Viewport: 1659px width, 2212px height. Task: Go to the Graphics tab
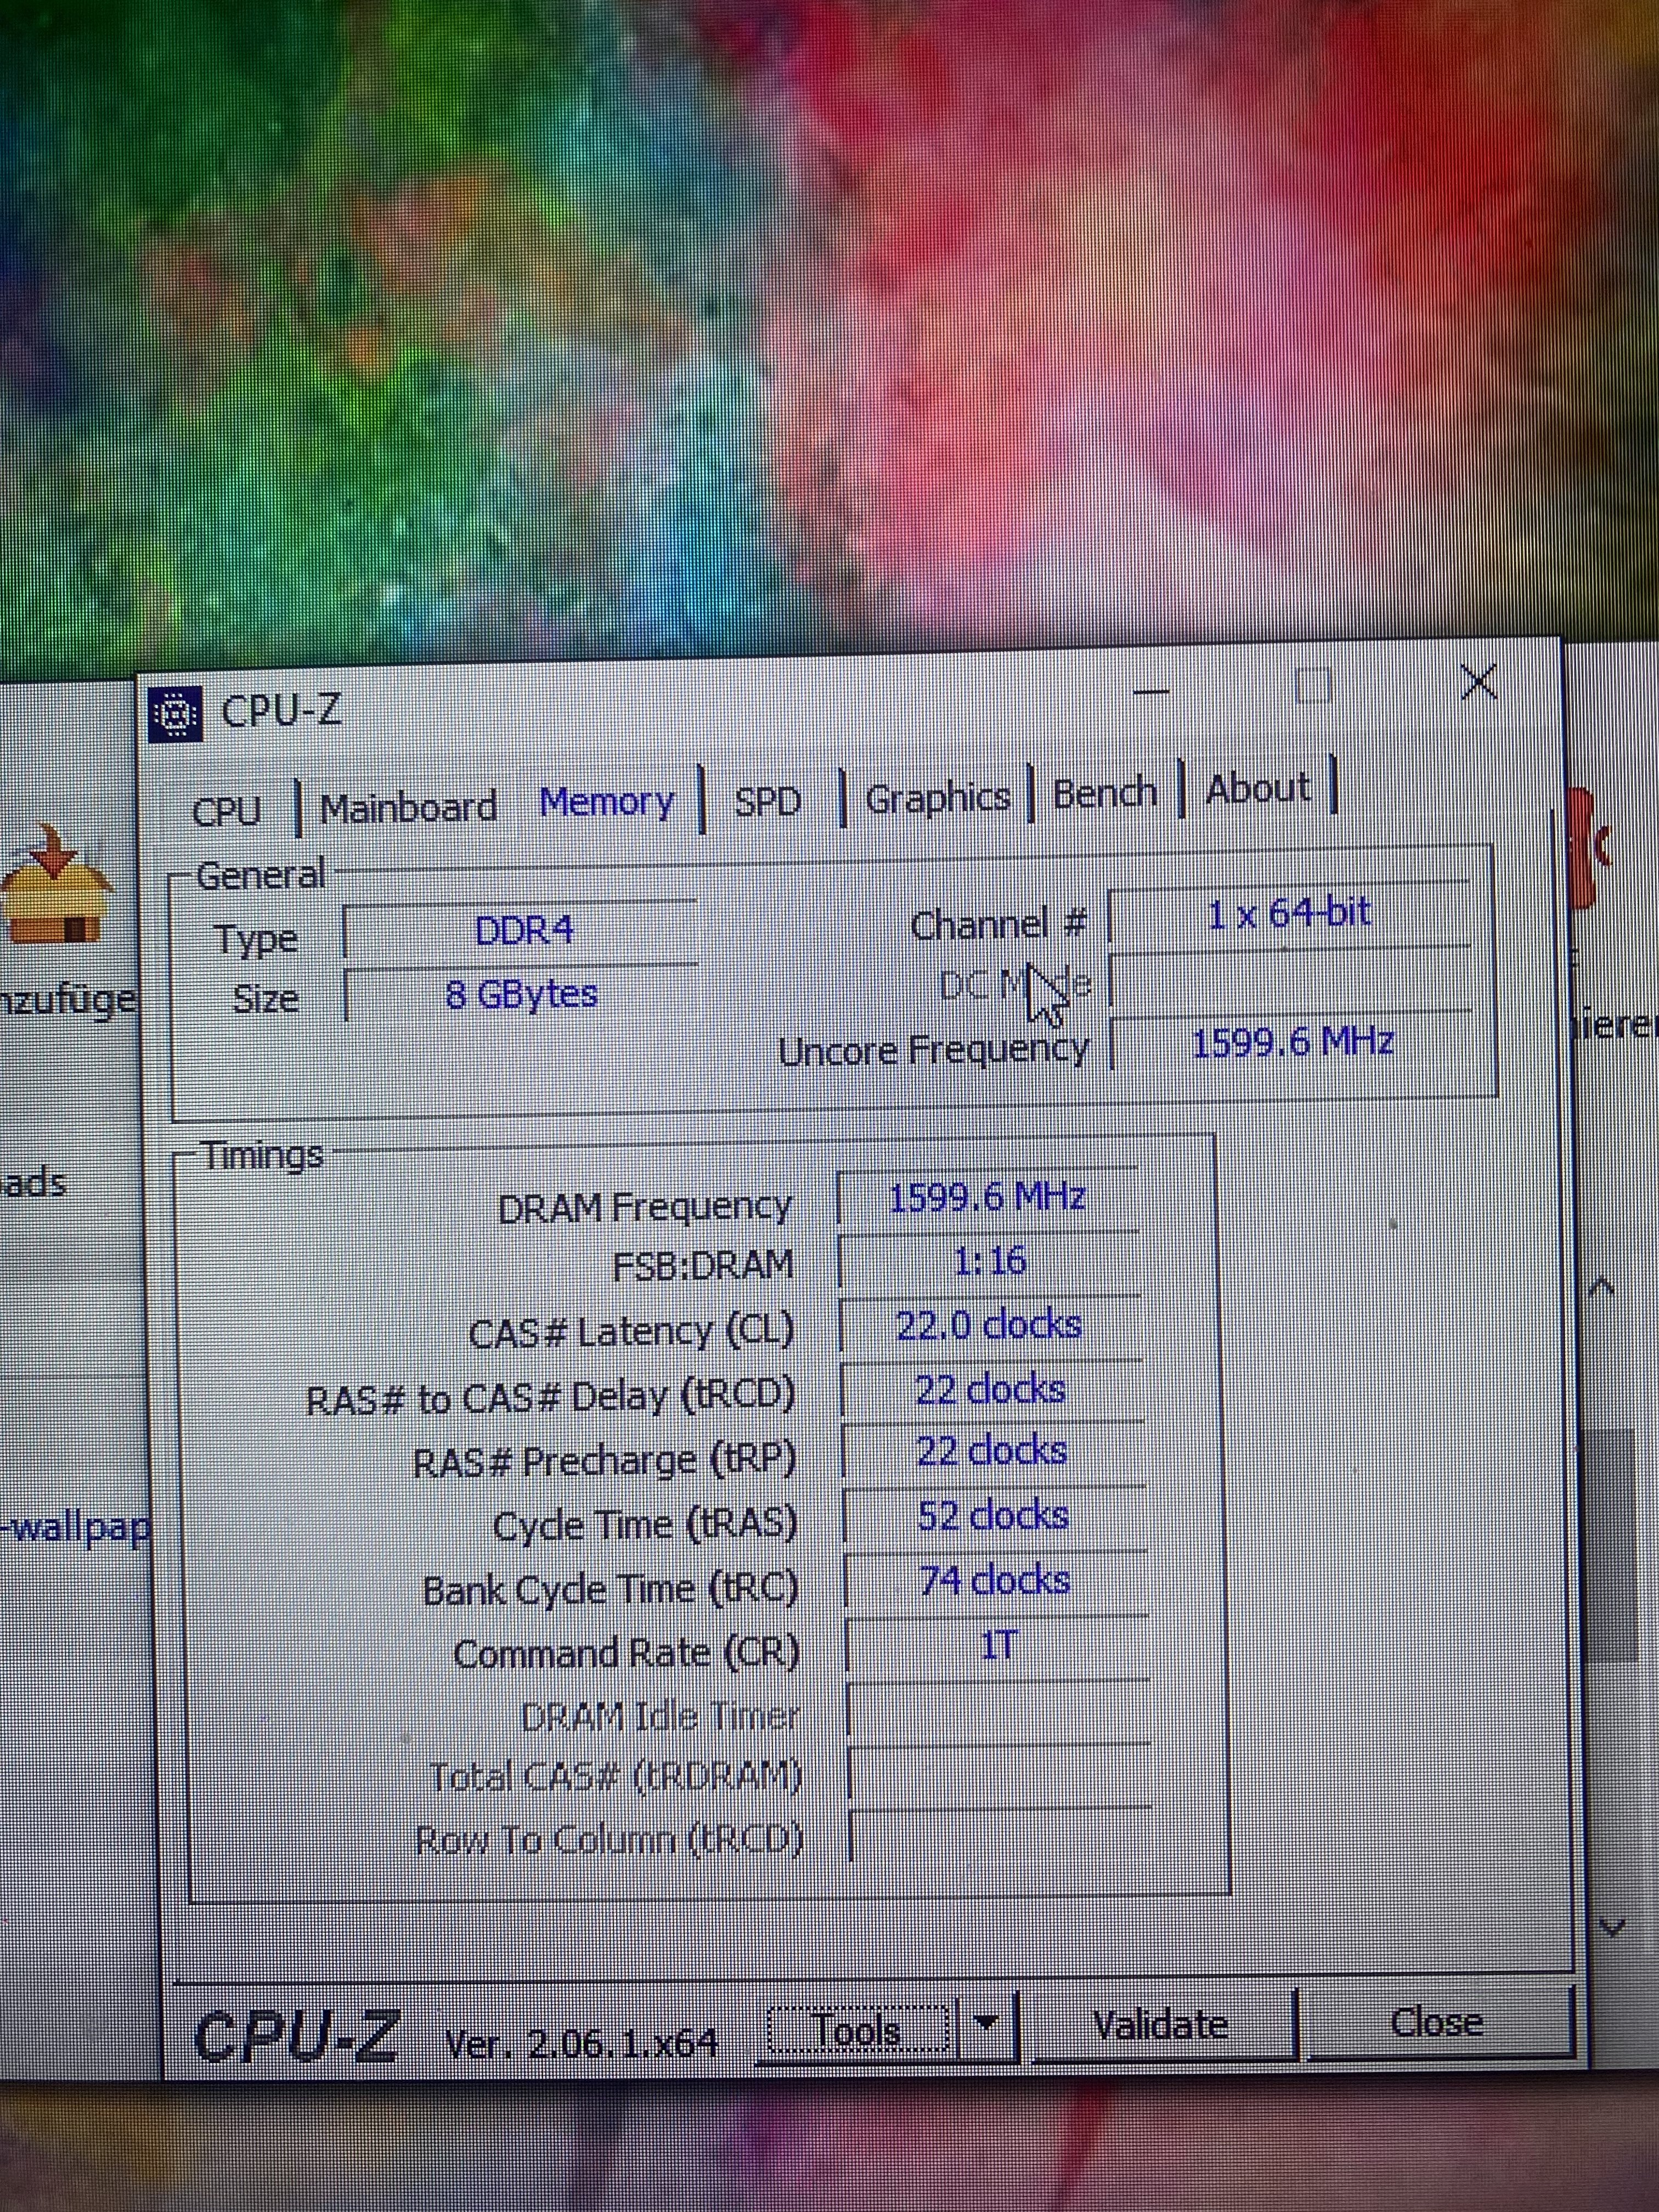pyautogui.click(x=937, y=797)
